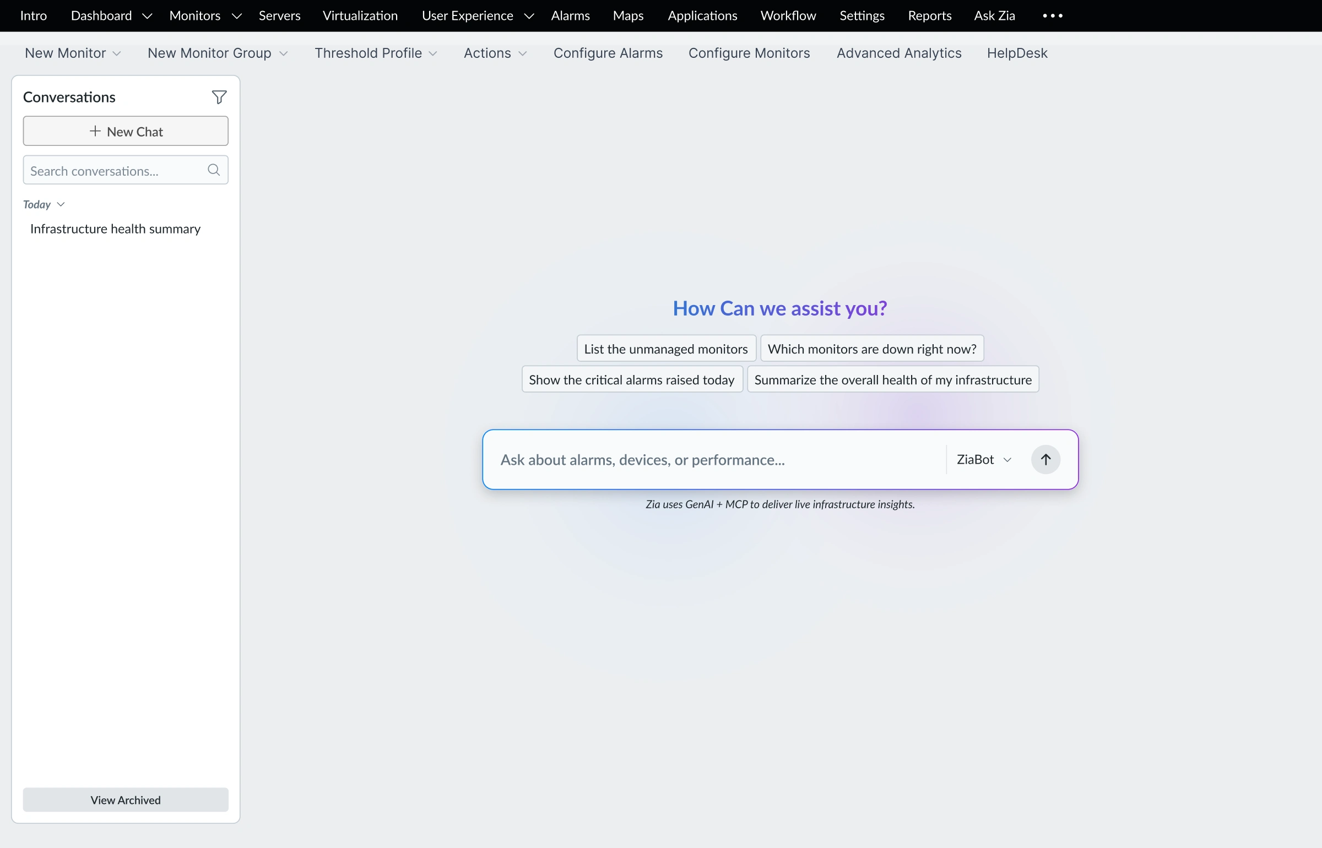The image size is (1322, 848).
Task: Open the Threshold Profile dropdown
Action: point(376,53)
